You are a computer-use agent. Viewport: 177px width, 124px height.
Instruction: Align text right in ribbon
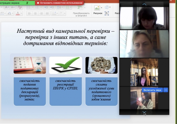41,13
